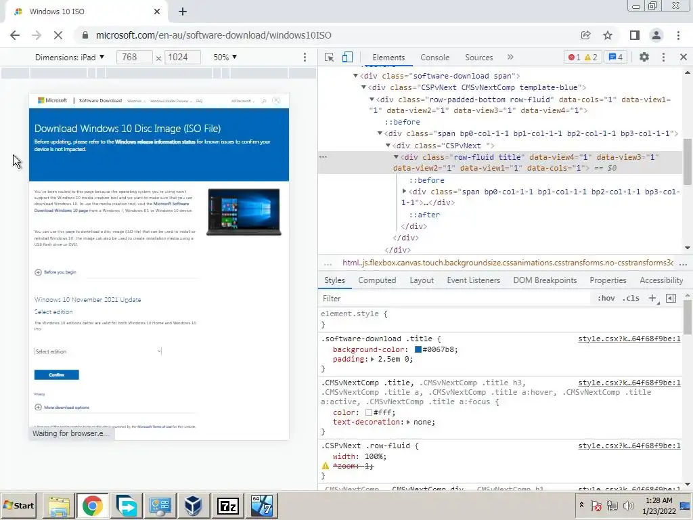The height and width of the screenshot is (520, 693).
Task: Open the Chrome three-dot menu
Action: [x=678, y=35]
